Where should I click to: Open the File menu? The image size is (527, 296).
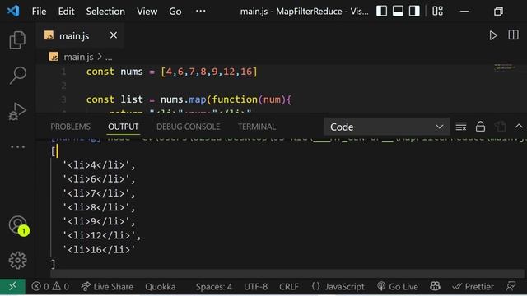click(39, 12)
